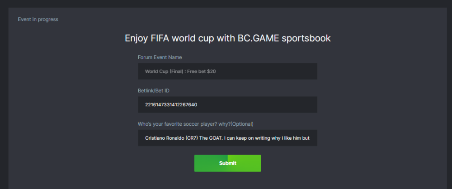Click the "Betlink/Bet ID" label
The image size is (452, 189).
[x=154, y=91]
